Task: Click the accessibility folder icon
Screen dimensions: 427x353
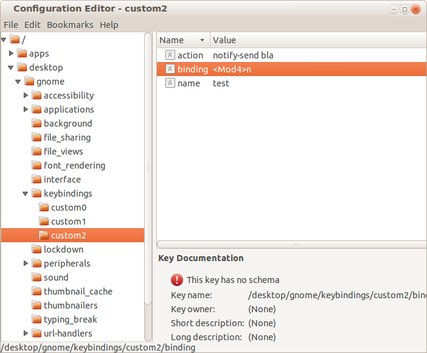Action: (x=36, y=95)
